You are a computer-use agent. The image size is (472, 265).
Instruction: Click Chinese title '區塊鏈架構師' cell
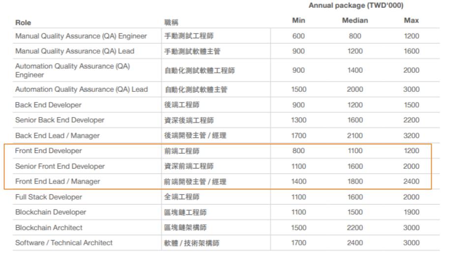(x=185, y=227)
